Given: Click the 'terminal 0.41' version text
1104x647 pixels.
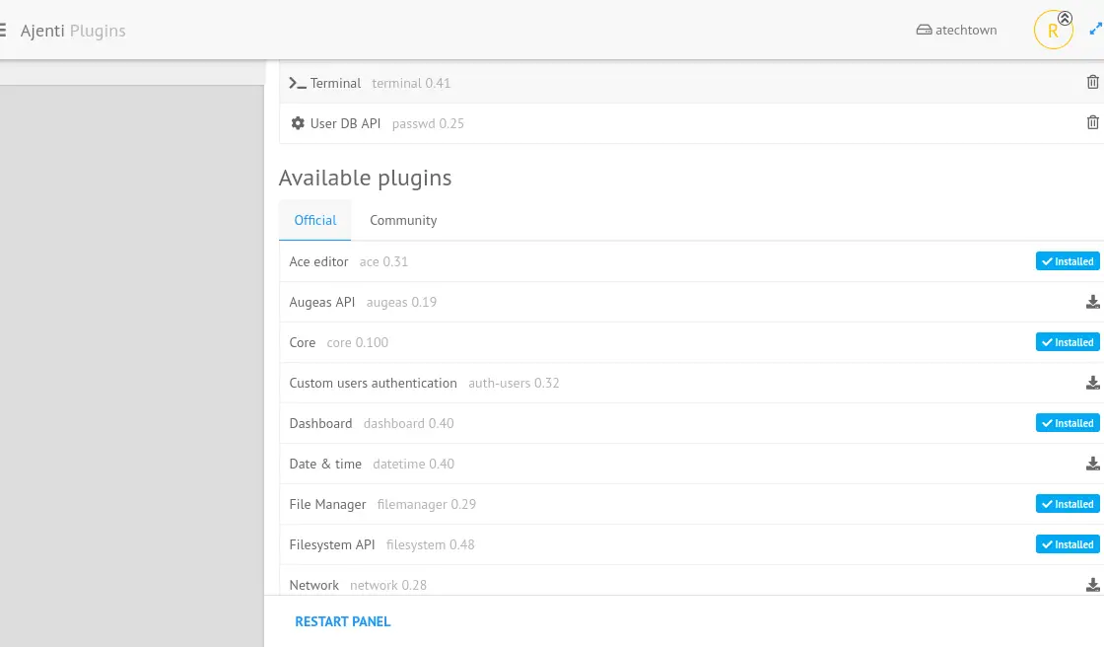Looking at the screenshot, I should [411, 83].
